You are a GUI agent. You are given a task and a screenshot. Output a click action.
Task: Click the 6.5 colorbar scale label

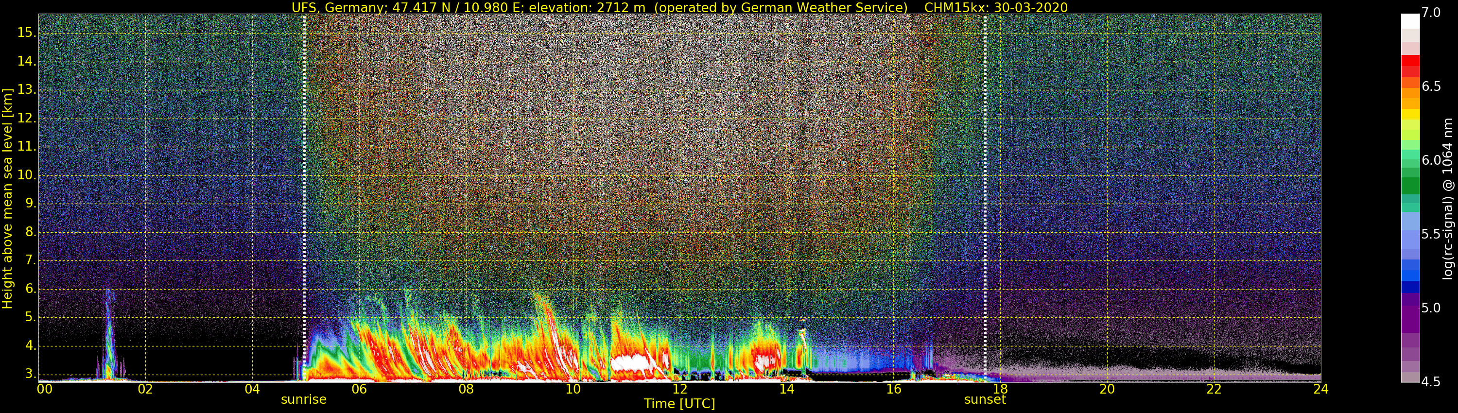(1431, 86)
